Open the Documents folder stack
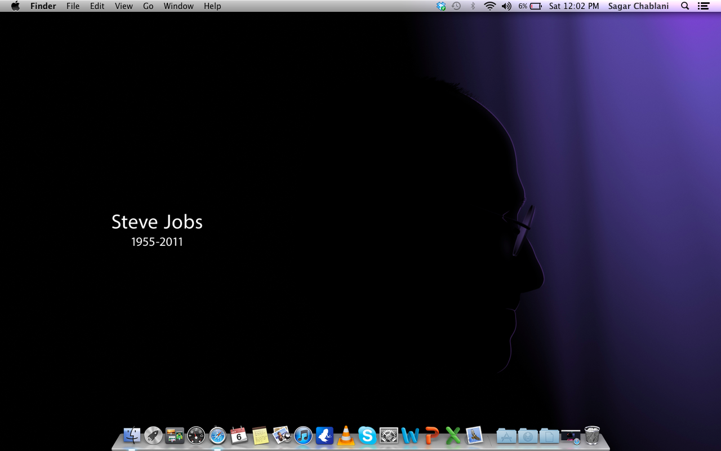 point(549,435)
